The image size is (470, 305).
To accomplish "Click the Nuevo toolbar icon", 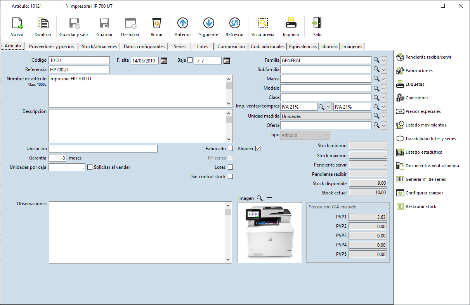I will click(x=17, y=23).
